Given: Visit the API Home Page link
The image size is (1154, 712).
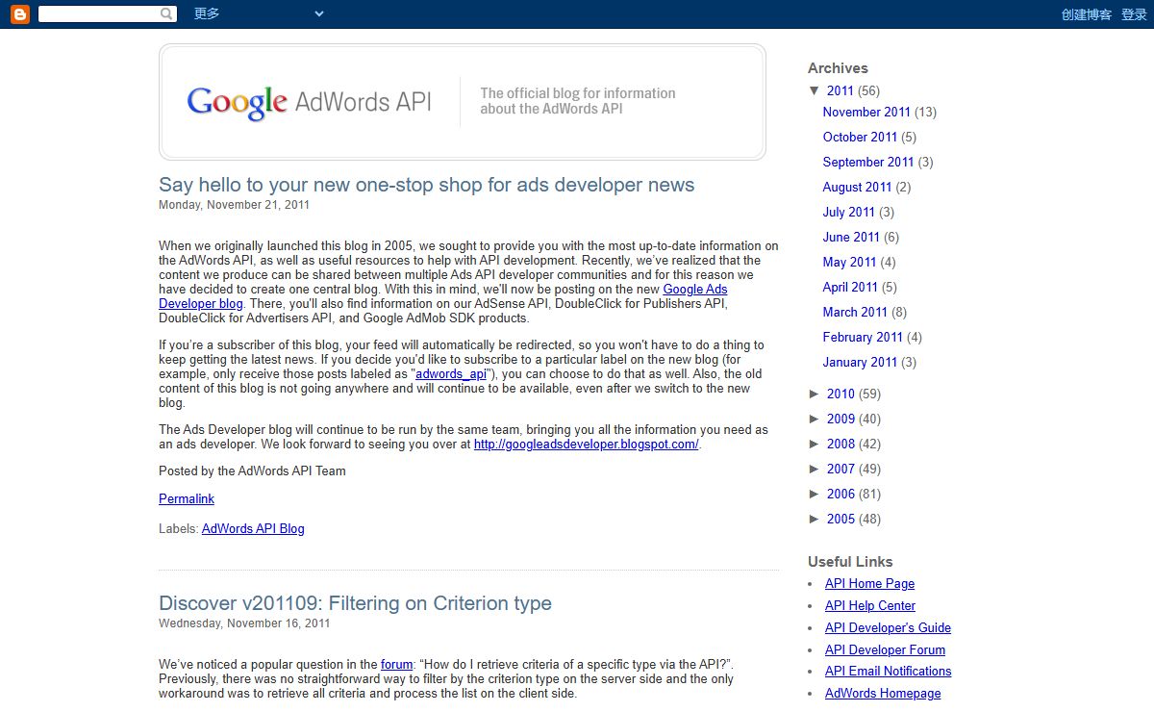Looking at the screenshot, I should (870, 584).
